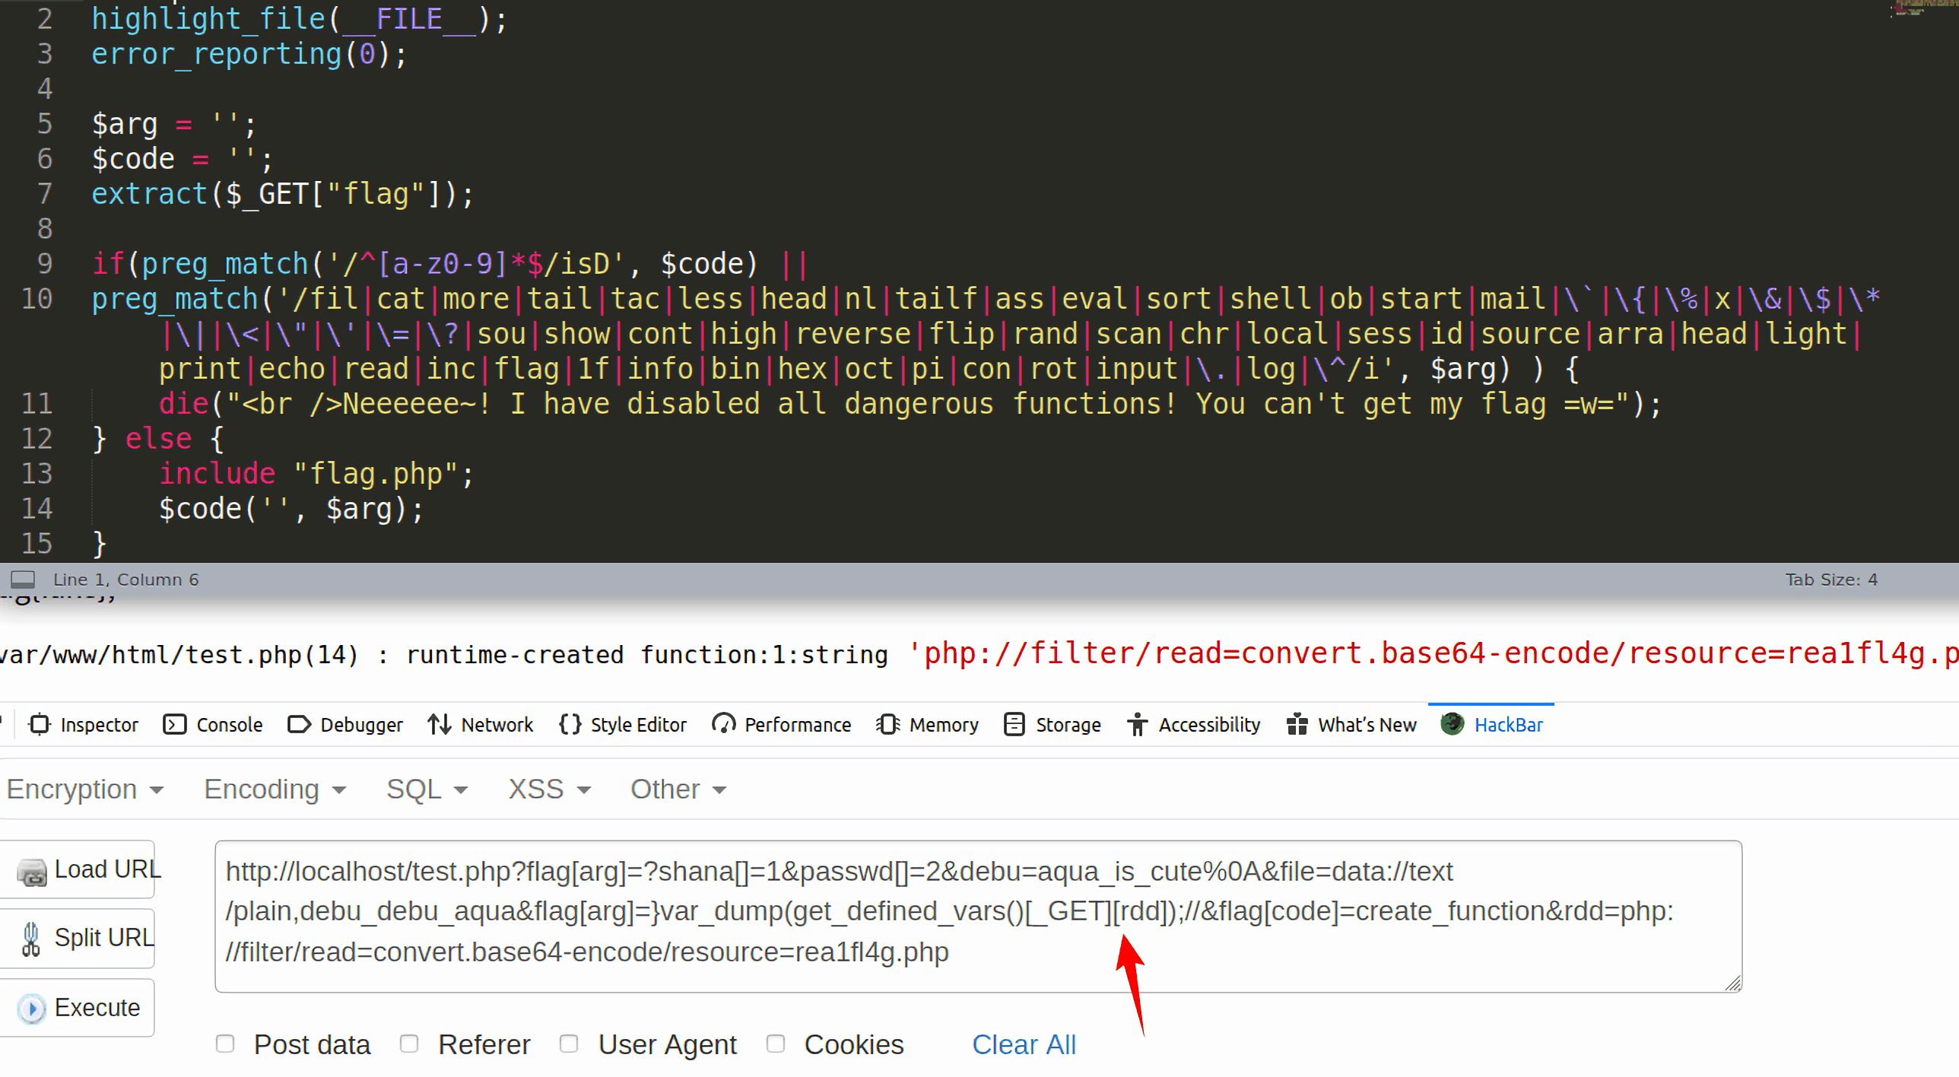The image size is (1959, 1077).
Task: Click the '} else {' code line
Action: tap(158, 438)
